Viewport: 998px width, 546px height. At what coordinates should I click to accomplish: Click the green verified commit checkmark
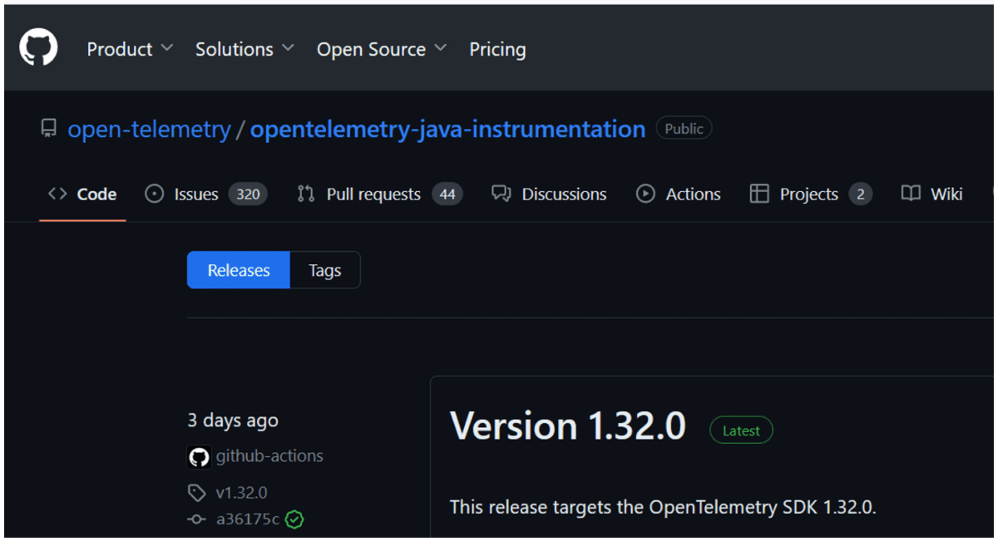pos(294,520)
